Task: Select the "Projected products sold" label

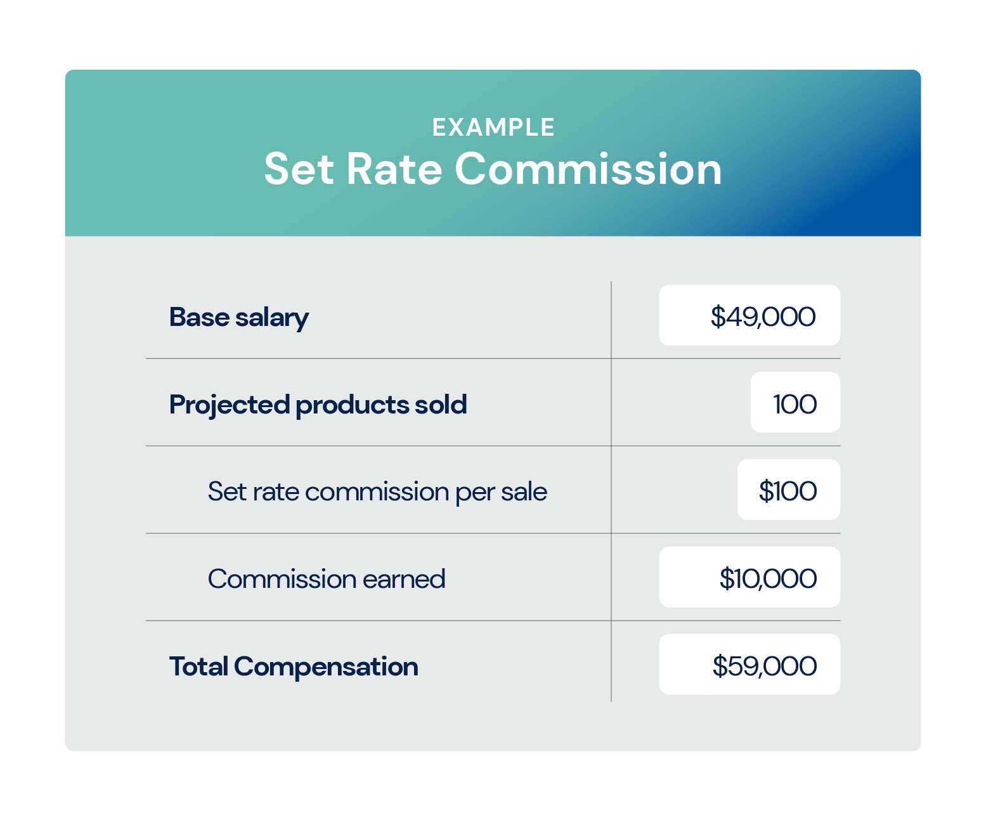Action: [x=318, y=405]
